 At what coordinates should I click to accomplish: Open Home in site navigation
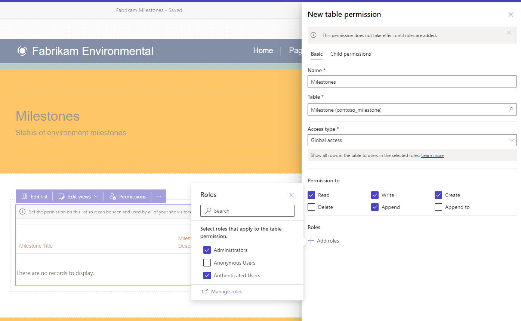pyautogui.click(x=263, y=50)
